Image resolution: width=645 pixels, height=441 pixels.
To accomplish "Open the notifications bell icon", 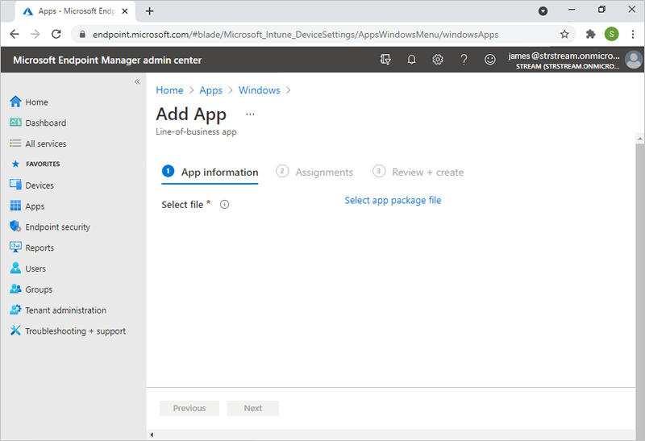I will (411, 60).
